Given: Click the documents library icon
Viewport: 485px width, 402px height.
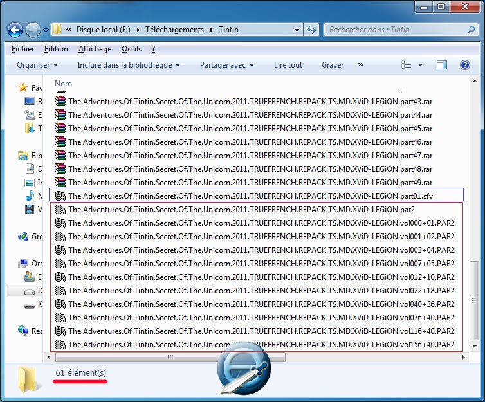Looking at the screenshot, I should click(30, 169).
